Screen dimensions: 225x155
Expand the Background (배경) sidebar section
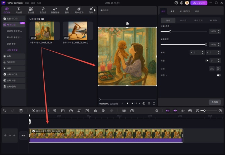click(x=14, y=68)
